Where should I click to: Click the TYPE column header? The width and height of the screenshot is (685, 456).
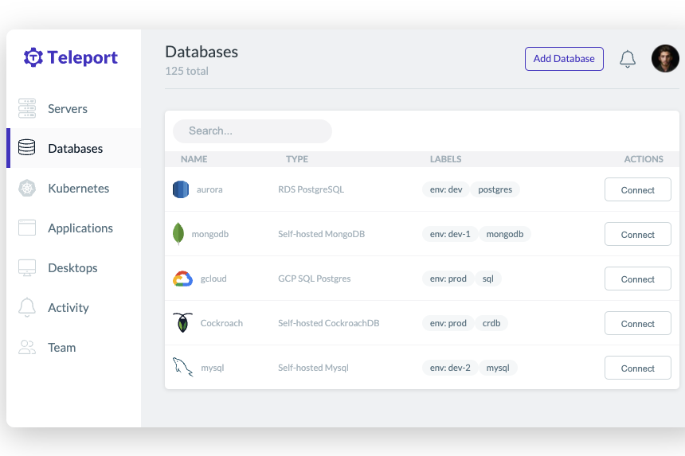pyautogui.click(x=297, y=159)
